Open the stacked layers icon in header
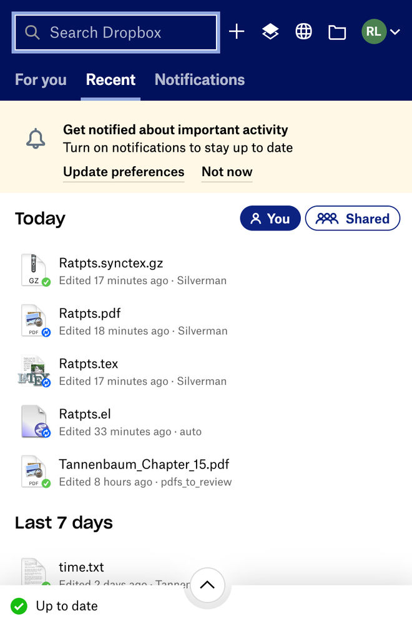Image resolution: width=412 pixels, height=624 pixels. coord(270,32)
